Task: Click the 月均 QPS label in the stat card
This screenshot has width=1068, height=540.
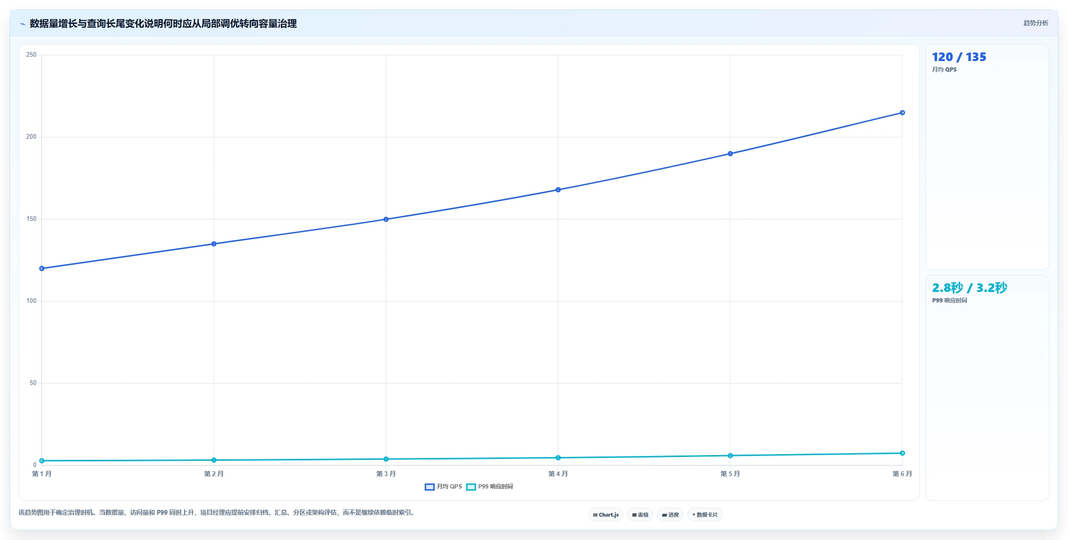Action: (944, 70)
